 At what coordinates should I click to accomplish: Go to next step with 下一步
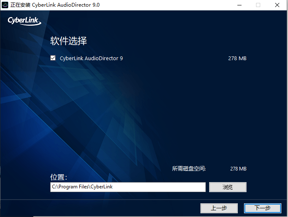[x=262, y=208]
